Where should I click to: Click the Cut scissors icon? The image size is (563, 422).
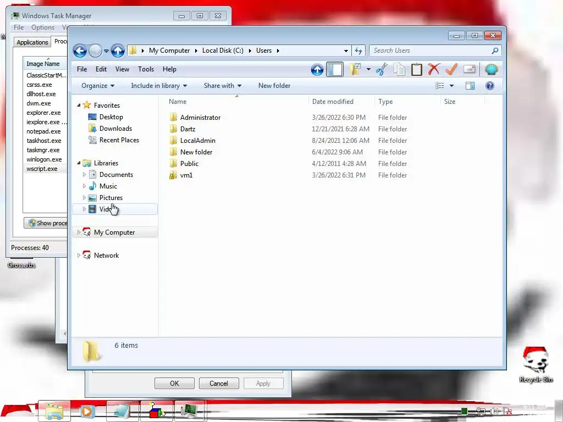pos(382,69)
